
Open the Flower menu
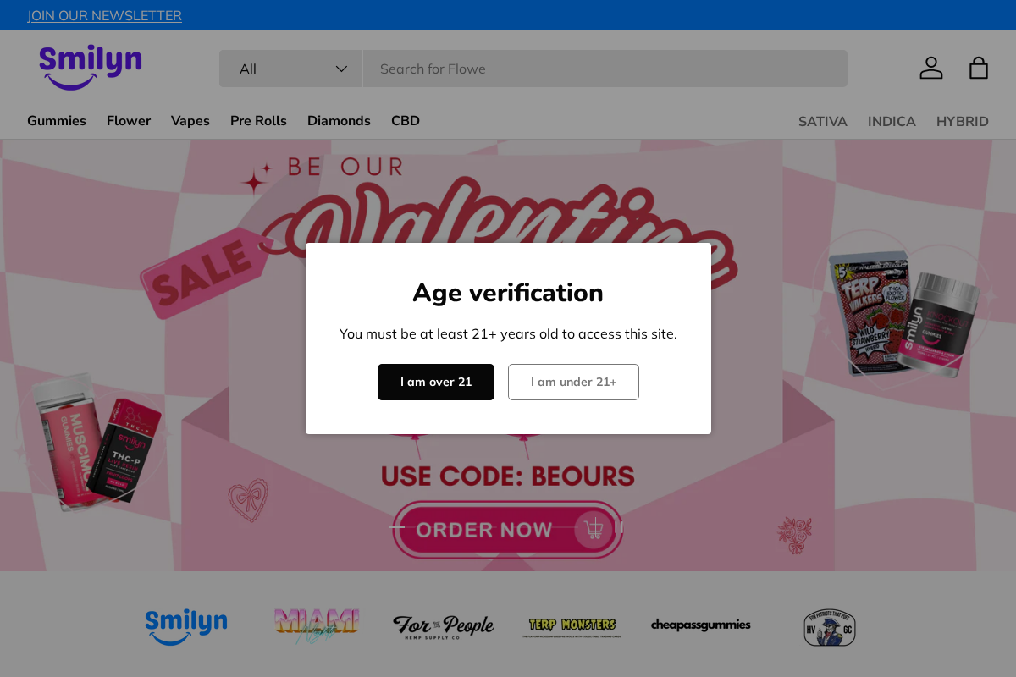tap(129, 121)
